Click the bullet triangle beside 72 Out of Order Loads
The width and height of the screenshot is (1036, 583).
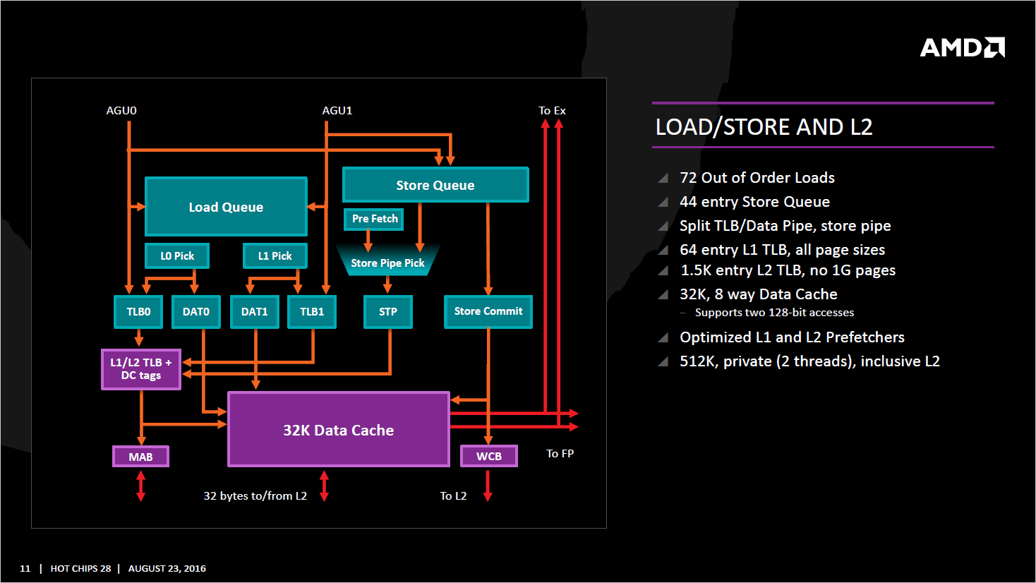[x=663, y=178]
